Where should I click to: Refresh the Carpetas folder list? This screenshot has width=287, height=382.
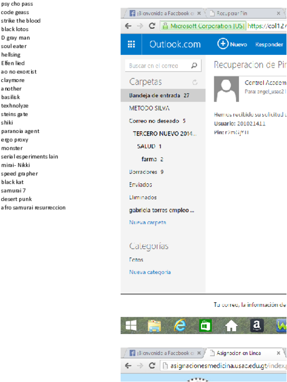pos(195,82)
